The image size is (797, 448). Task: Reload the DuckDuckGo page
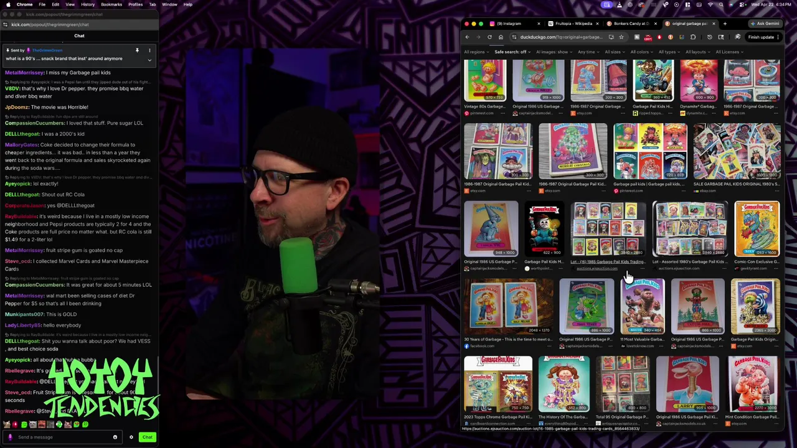(x=489, y=37)
